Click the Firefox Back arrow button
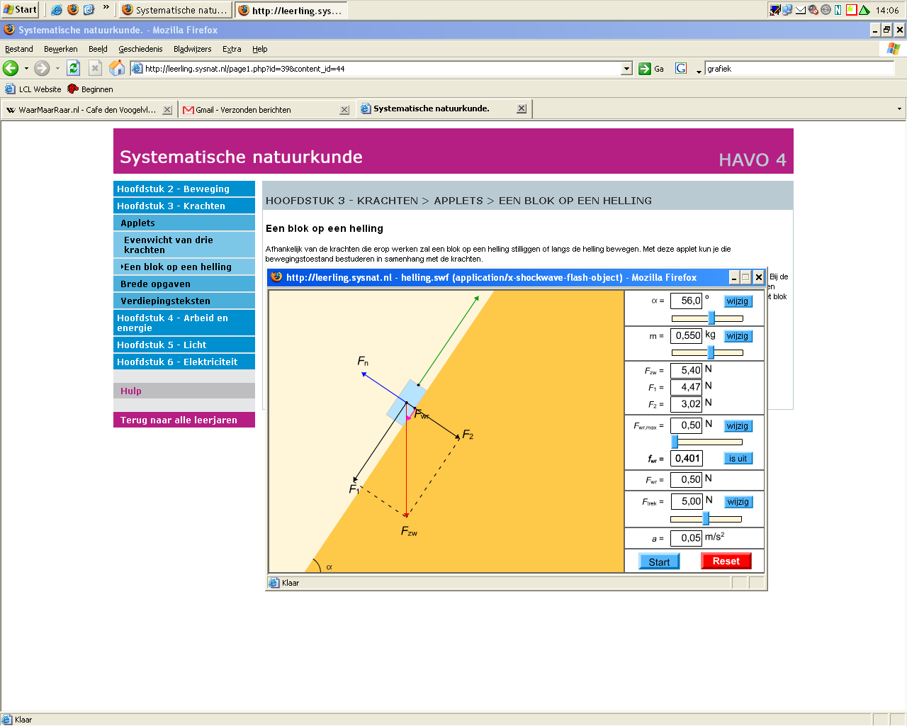This screenshot has height=726, width=907. pyautogui.click(x=11, y=68)
